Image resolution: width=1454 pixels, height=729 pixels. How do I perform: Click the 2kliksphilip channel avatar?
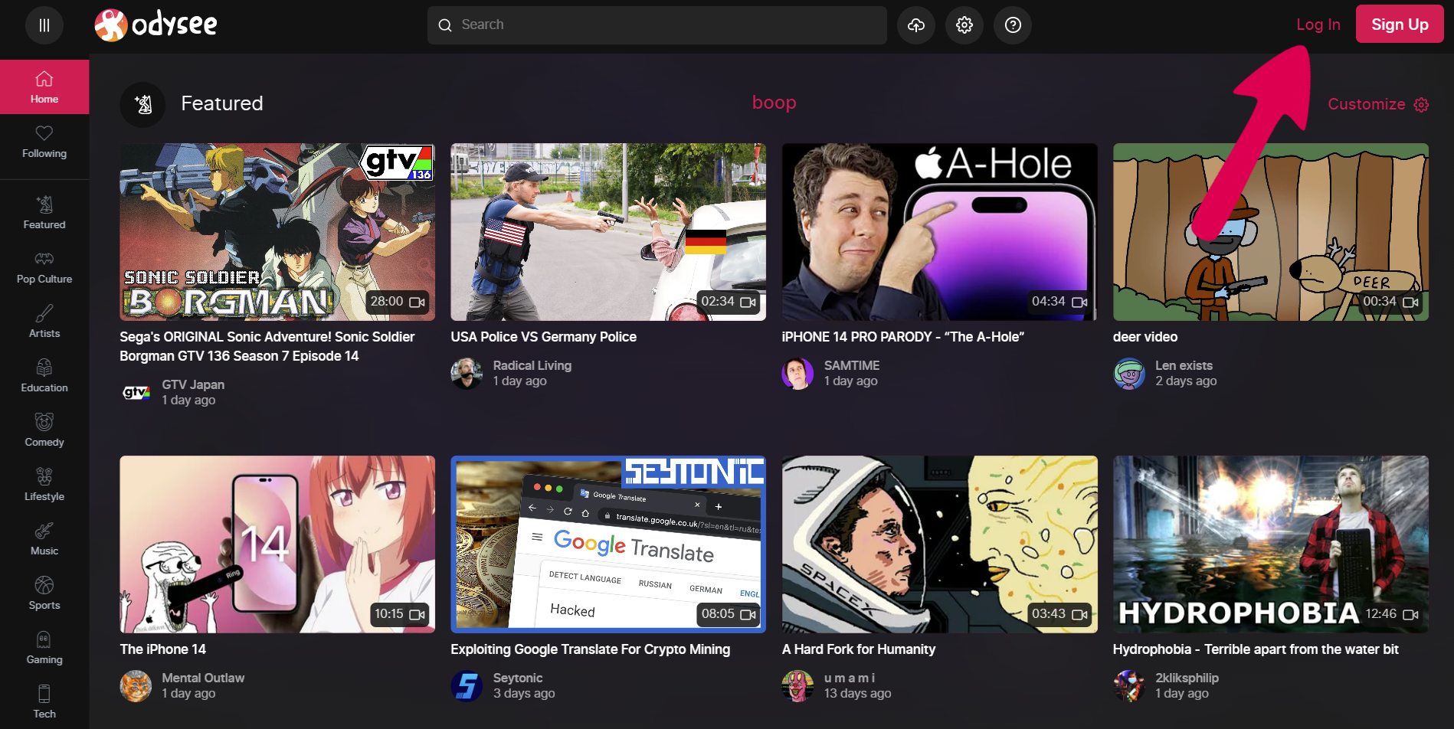1129,686
